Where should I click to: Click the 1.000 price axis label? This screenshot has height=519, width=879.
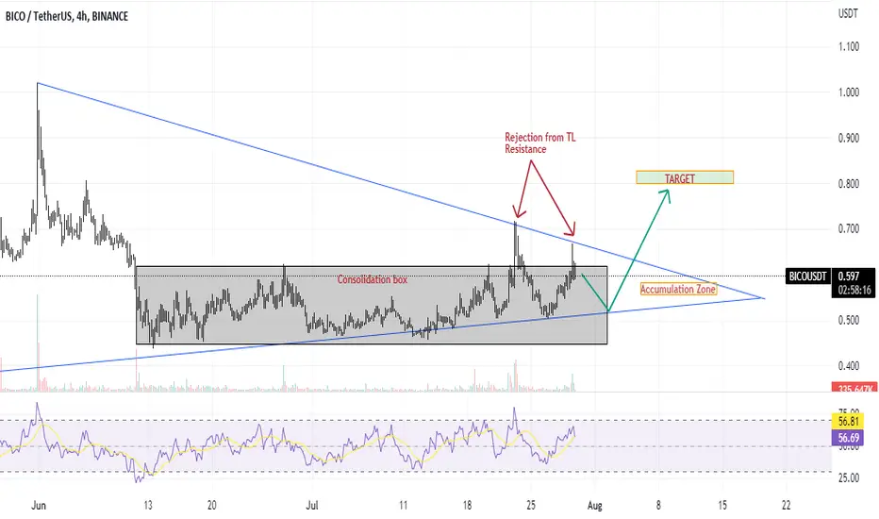pyautogui.click(x=849, y=92)
